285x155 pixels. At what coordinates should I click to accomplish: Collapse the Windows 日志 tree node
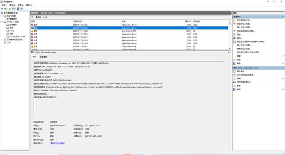click(2, 22)
